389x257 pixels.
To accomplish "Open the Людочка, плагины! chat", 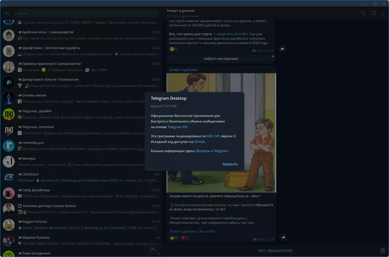I will click(81, 130).
